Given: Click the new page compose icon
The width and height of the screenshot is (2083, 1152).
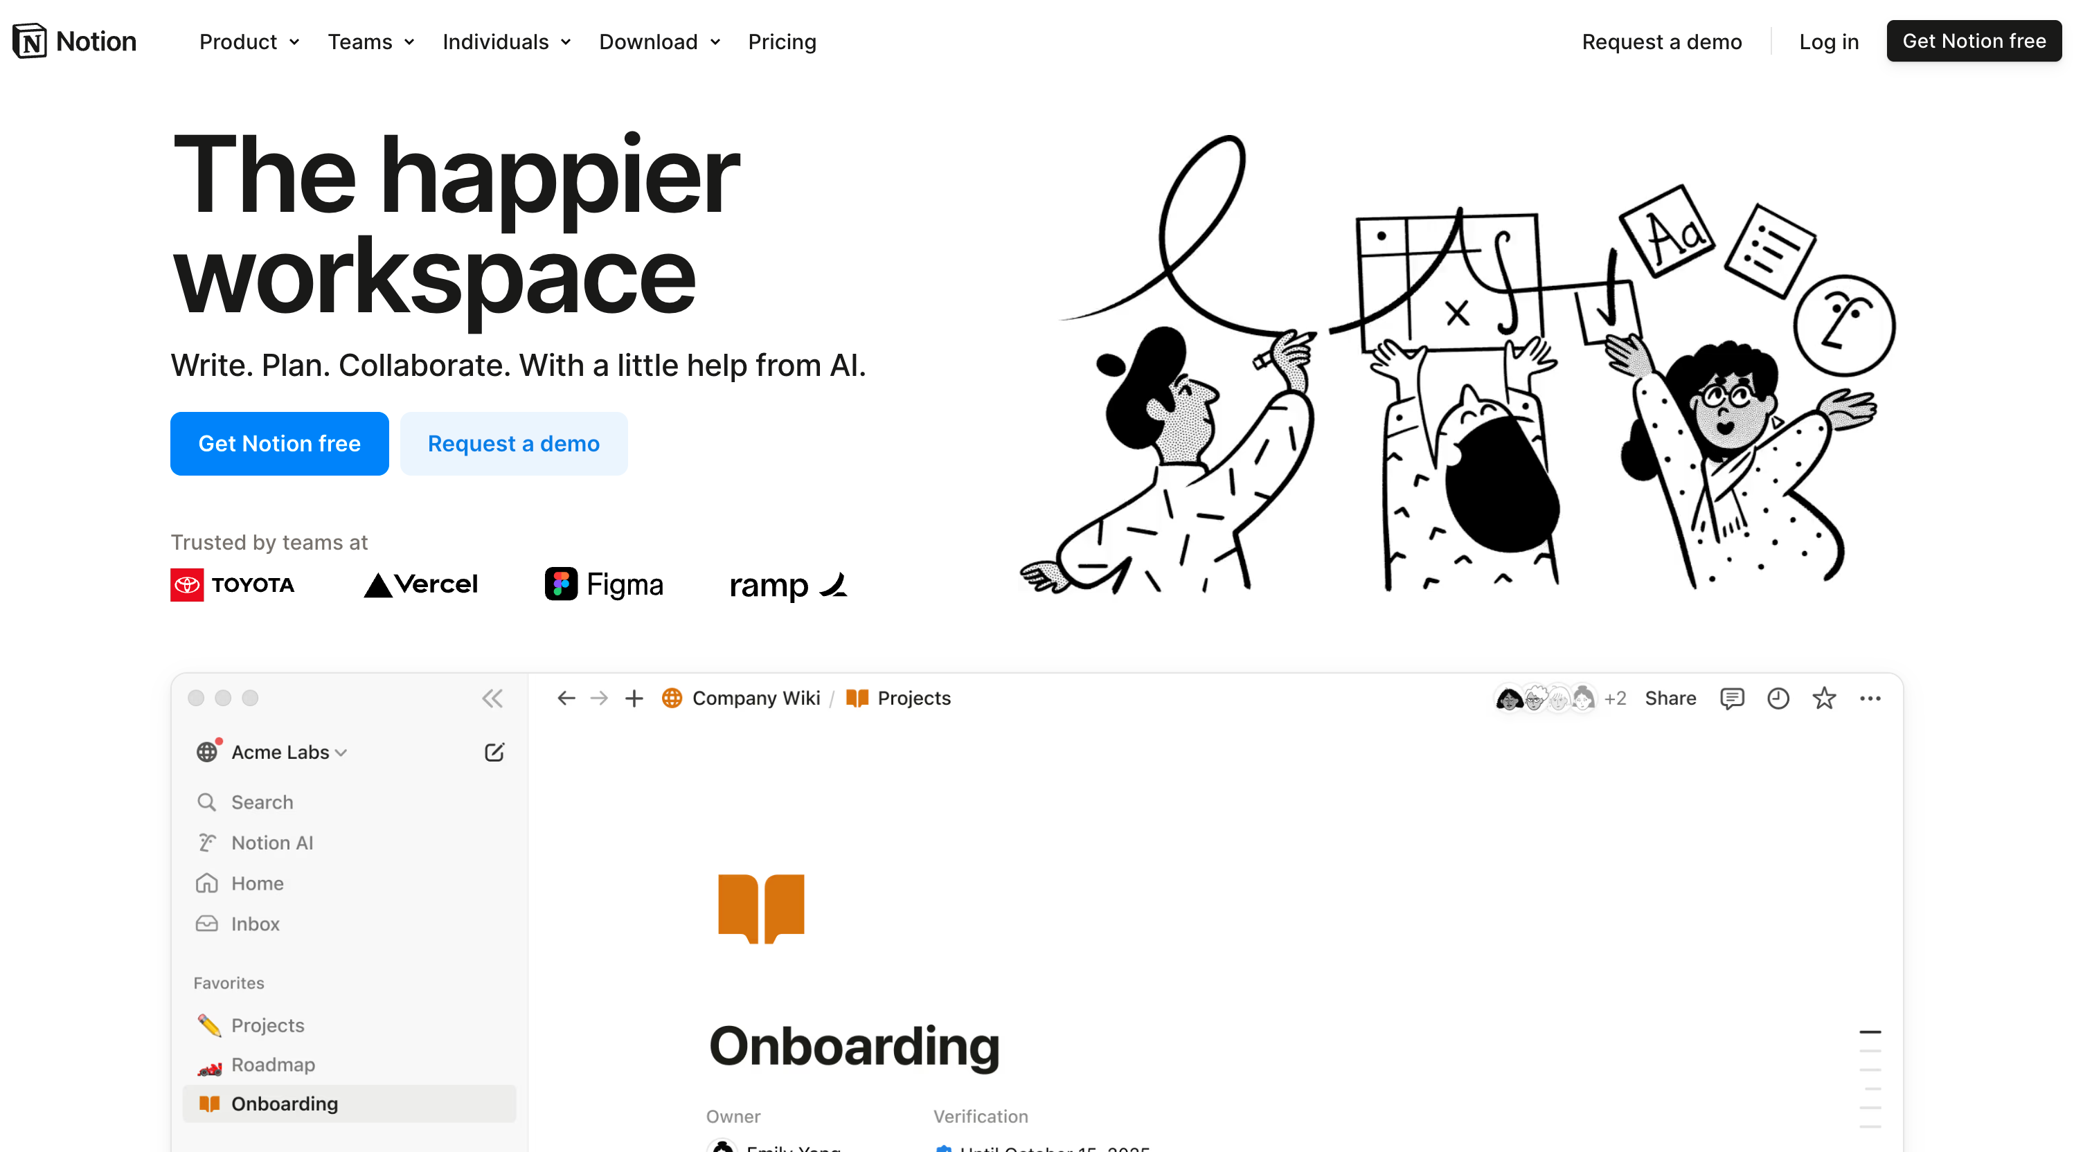Looking at the screenshot, I should [494, 752].
